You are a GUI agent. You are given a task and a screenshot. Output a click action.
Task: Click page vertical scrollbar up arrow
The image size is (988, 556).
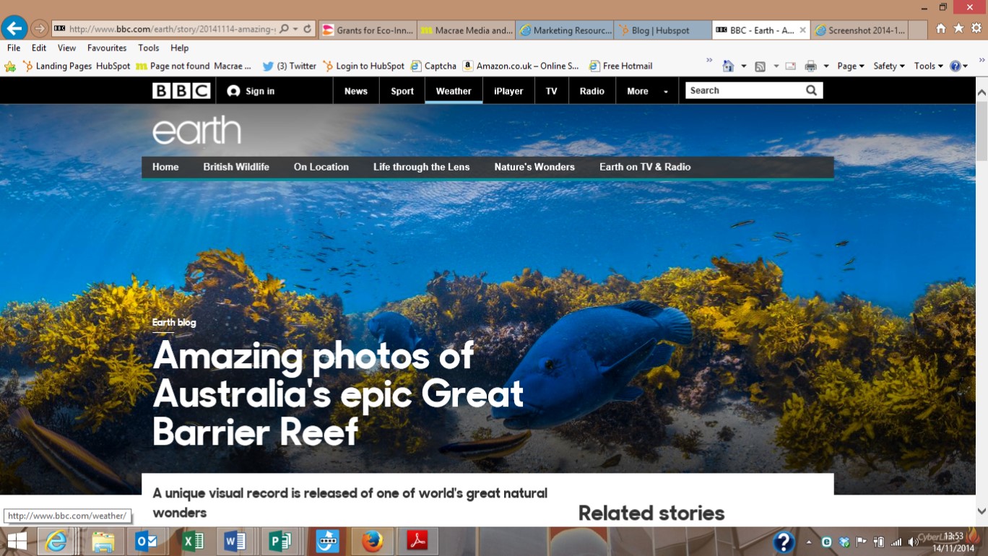(x=981, y=92)
